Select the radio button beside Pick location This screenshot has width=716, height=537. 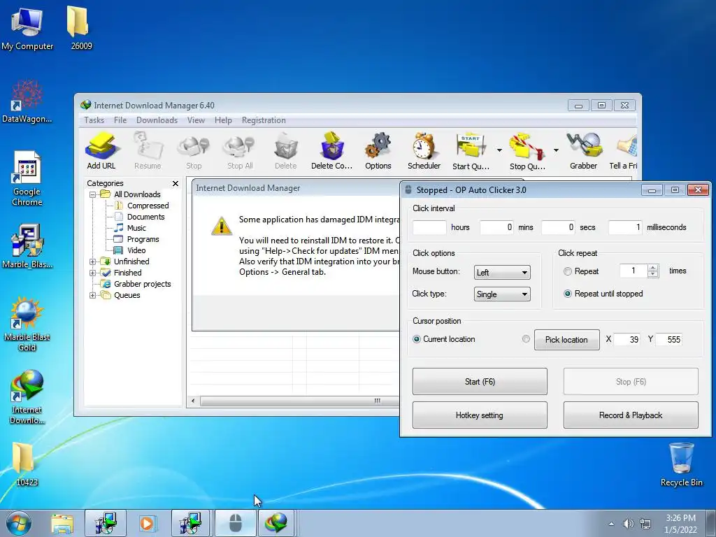click(526, 339)
